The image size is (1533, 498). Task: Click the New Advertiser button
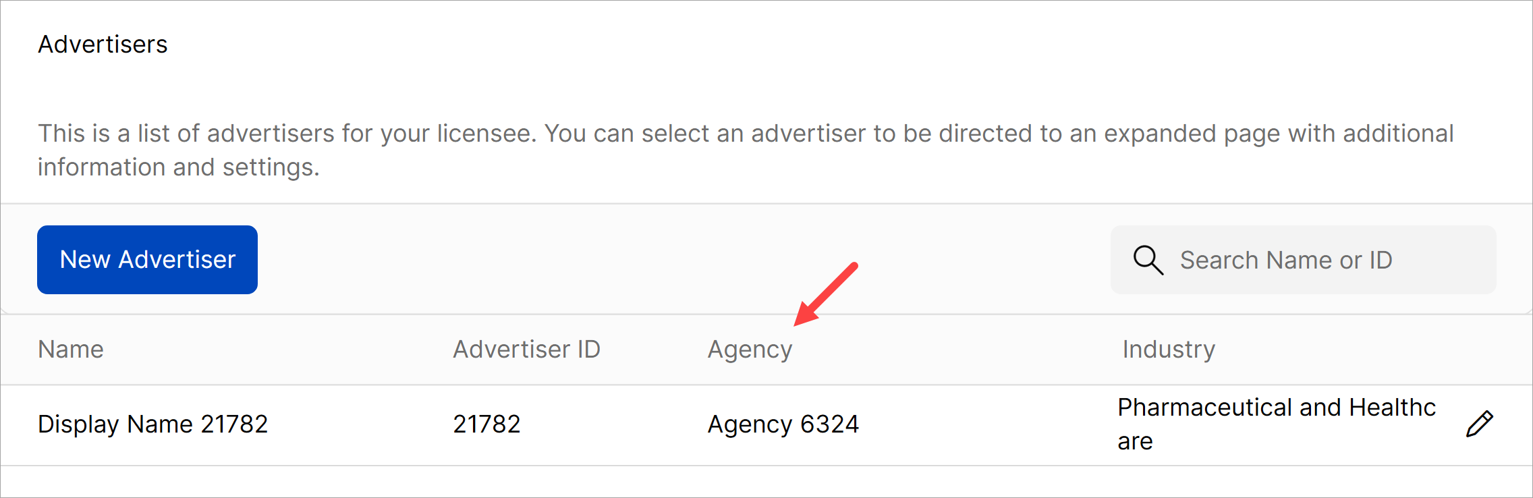point(147,260)
